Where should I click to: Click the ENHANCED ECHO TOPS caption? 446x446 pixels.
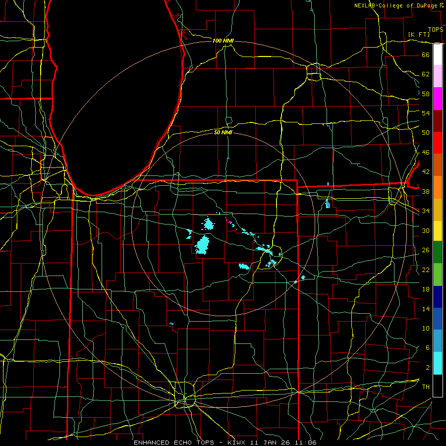click(174, 443)
